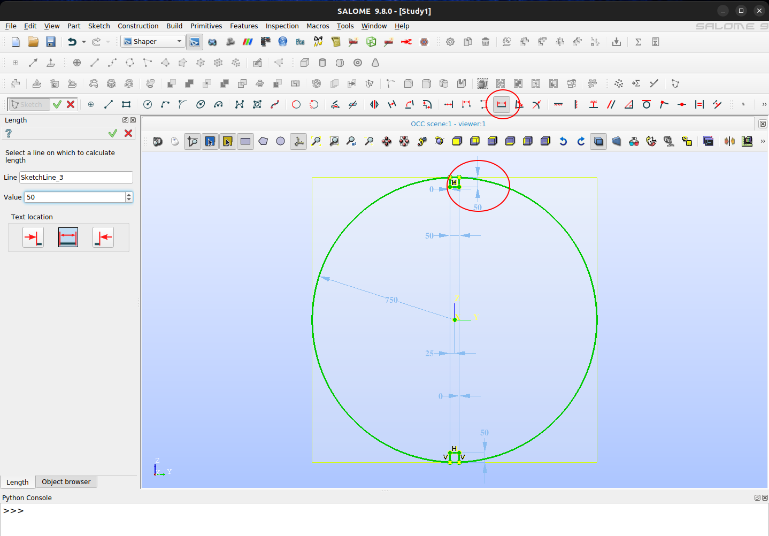
Task: Toggle rectangle selection style in viewer
Action: tap(245, 141)
